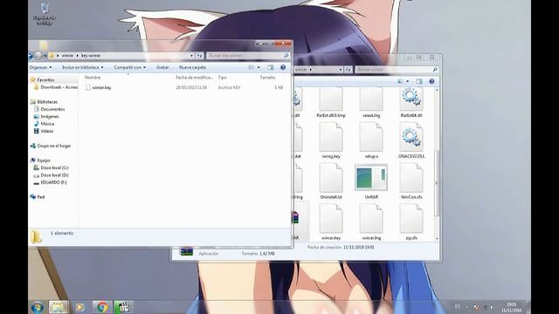The image size is (559, 314).
Task: Open the Recycle Bin desktop icon
Action: 45,14
